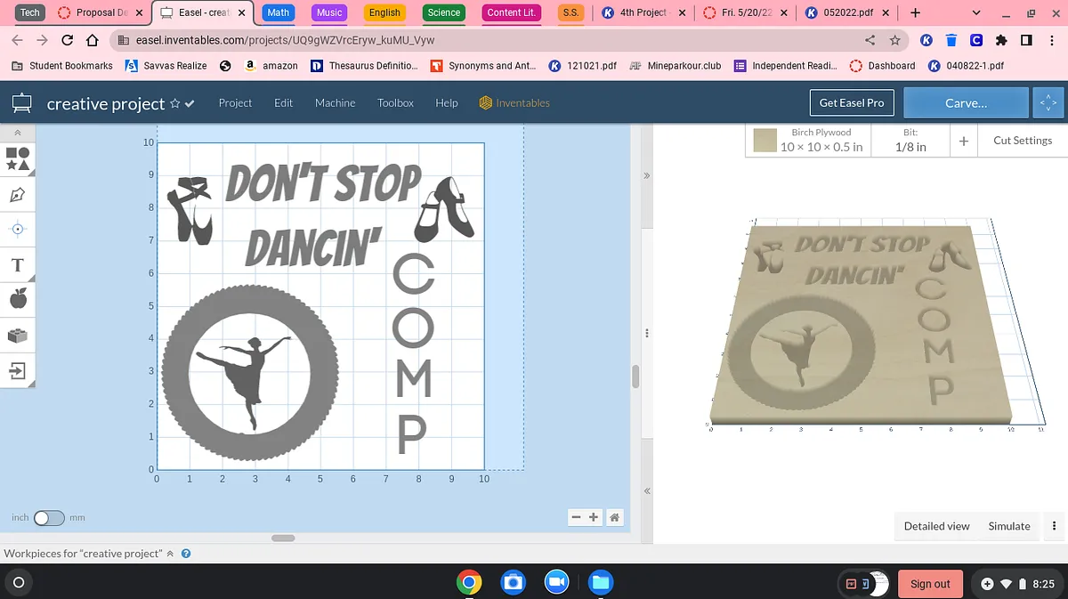Click the vertical pane scrollbar handle

635,376
